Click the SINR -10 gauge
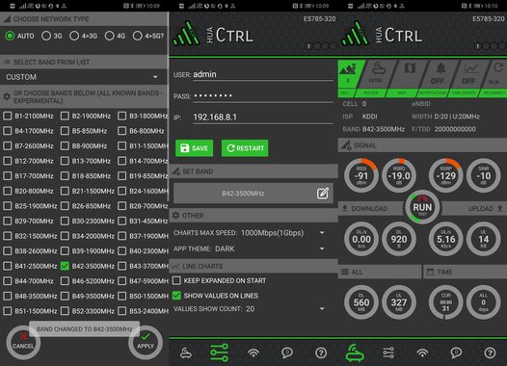Image resolution: width=507 pixels, height=366 pixels. (484, 175)
